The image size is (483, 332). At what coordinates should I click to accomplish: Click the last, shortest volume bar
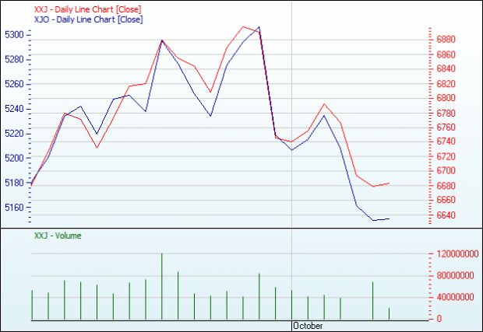[389, 314]
